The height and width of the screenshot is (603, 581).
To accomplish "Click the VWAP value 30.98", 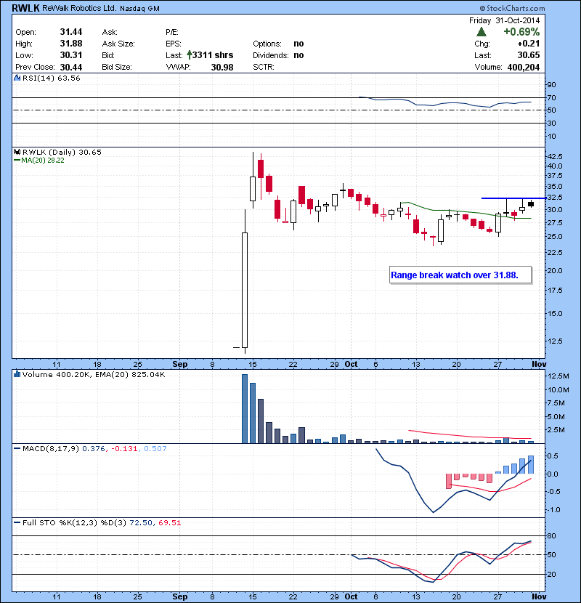I will click(222, 68).
